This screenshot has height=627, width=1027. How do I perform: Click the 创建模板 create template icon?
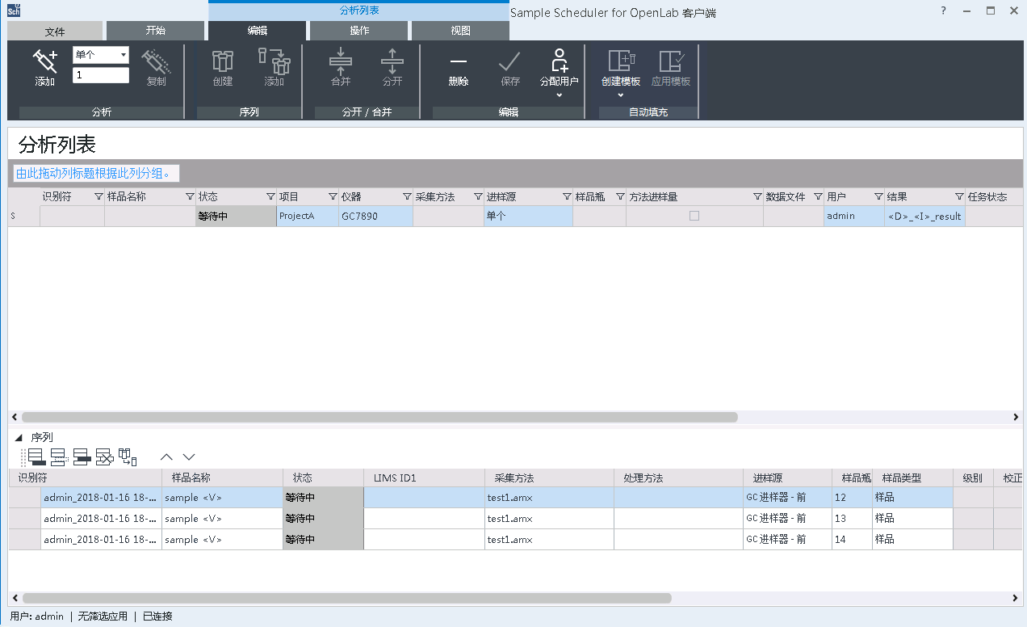pos(621,61)
